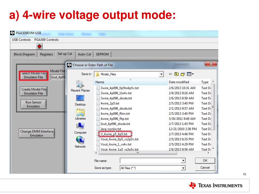Click the horizontal scroll right arrow
Viewport: 259px width, 194px height.
[x=208, y=153]
